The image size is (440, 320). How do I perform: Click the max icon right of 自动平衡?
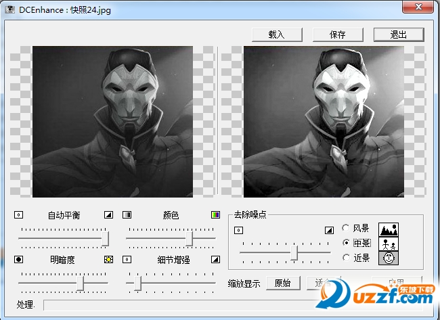(x=108, y=215)
